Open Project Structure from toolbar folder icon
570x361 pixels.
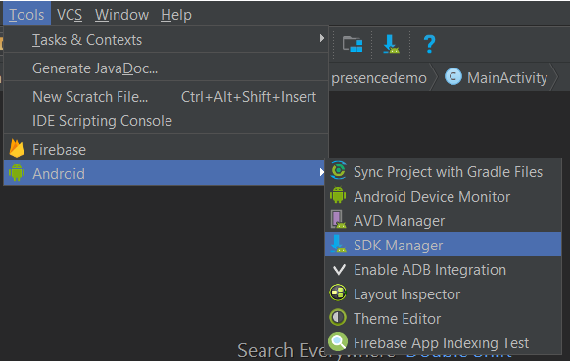353,44
